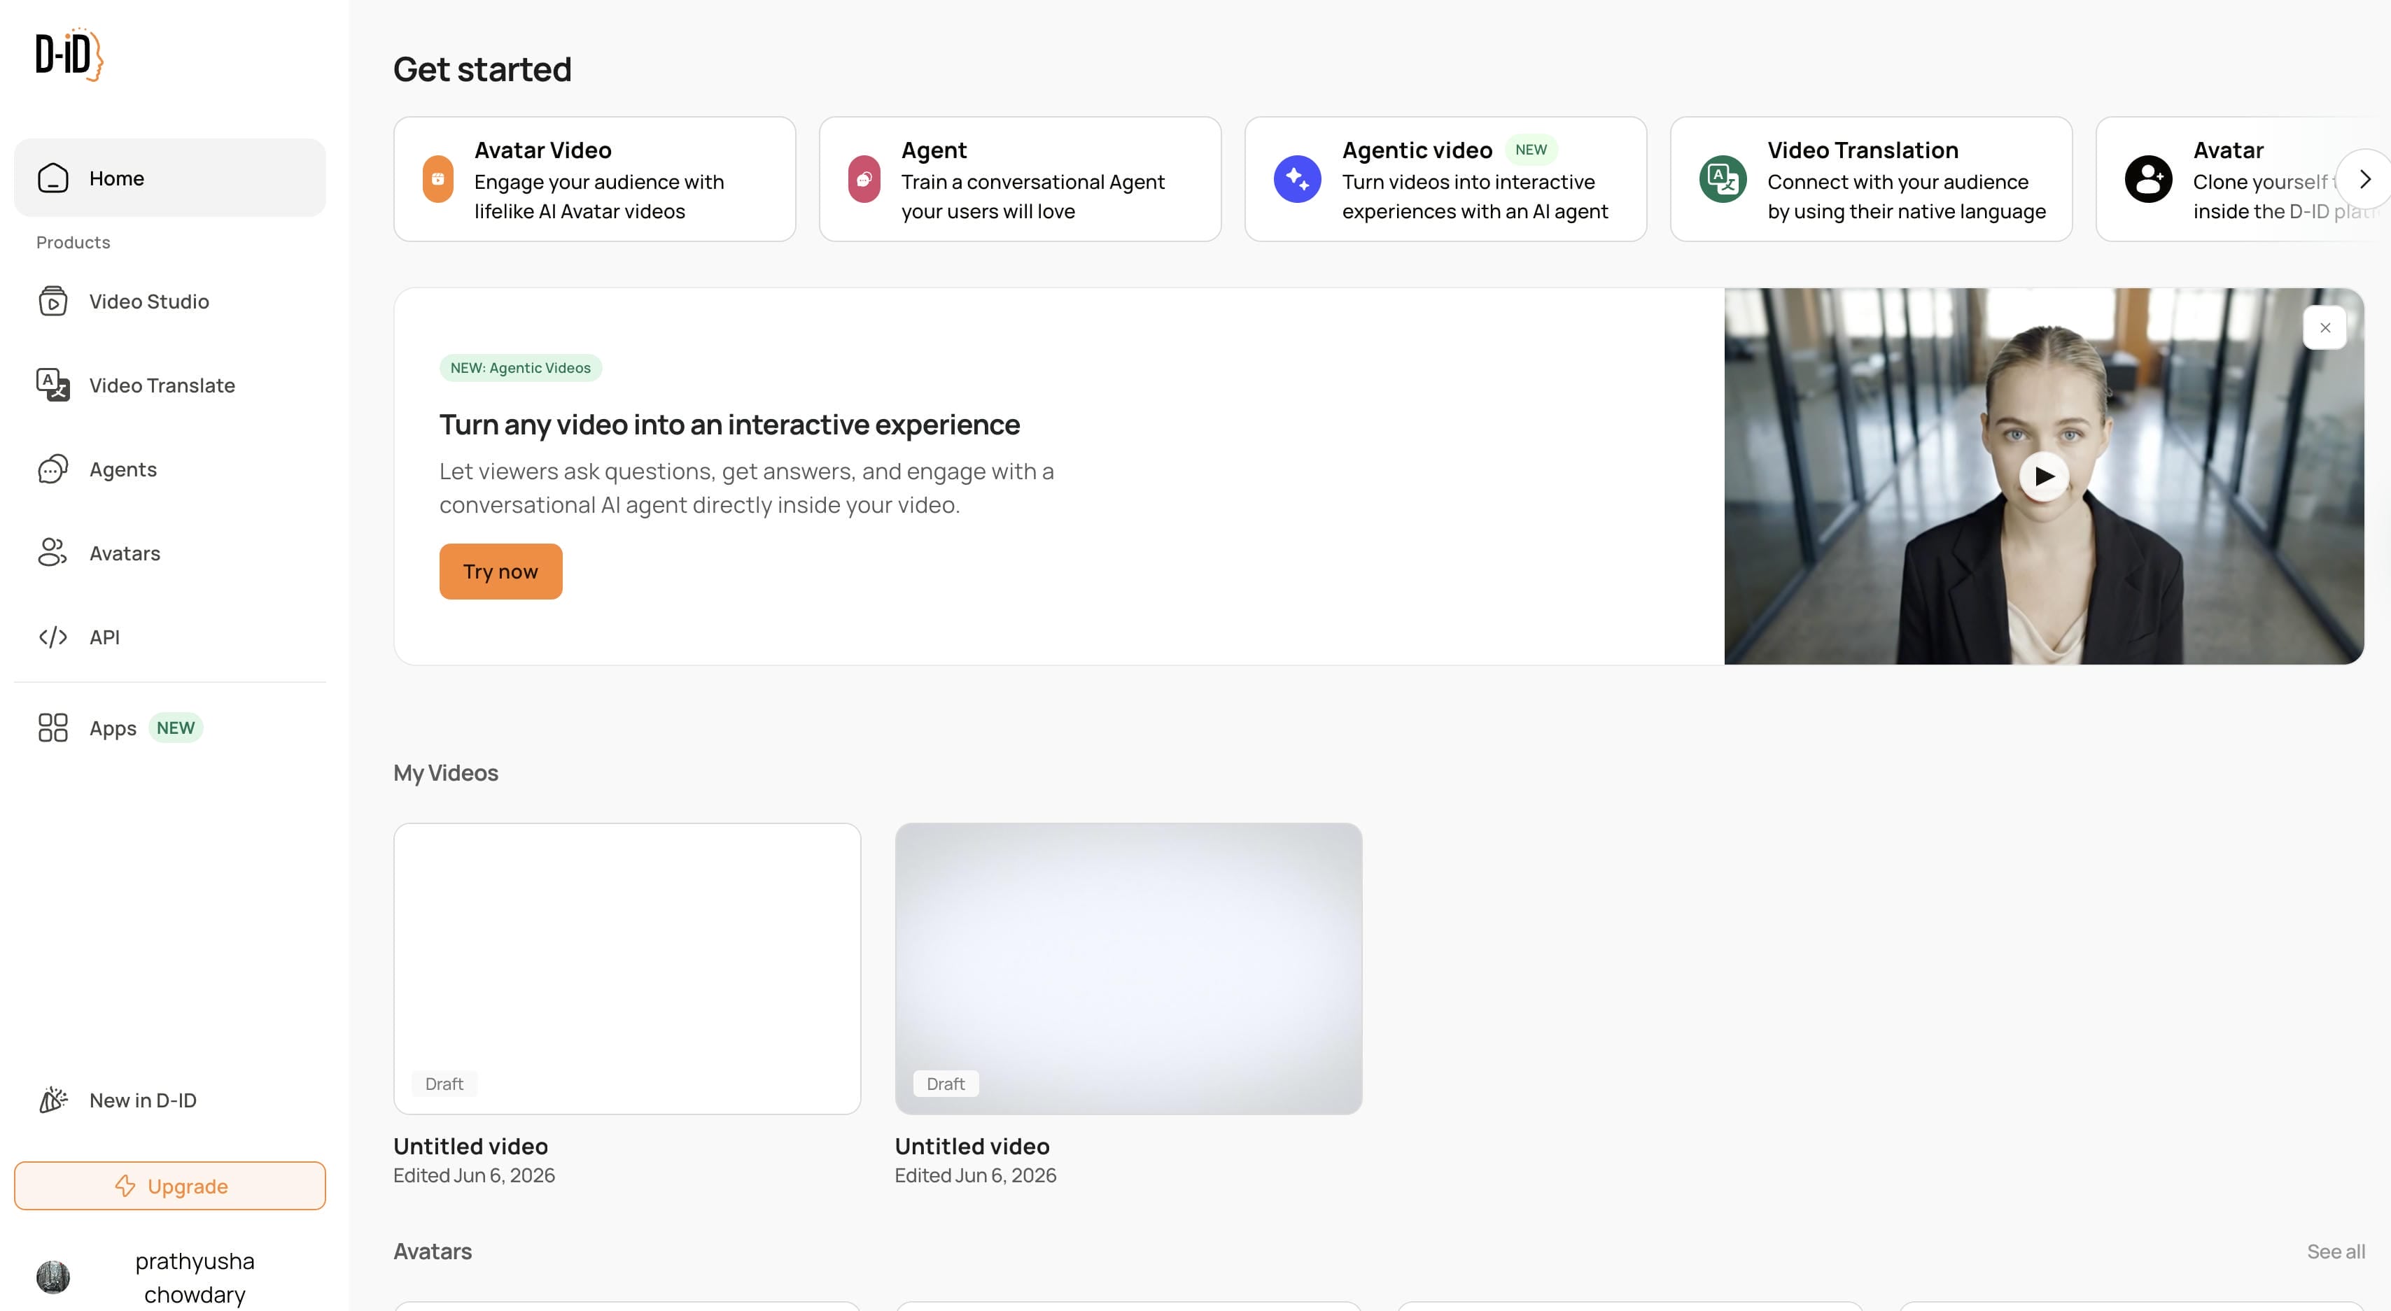Screen dimensions: 2391x1311
Task: Open the Home menu item
Action: (170, 178)
